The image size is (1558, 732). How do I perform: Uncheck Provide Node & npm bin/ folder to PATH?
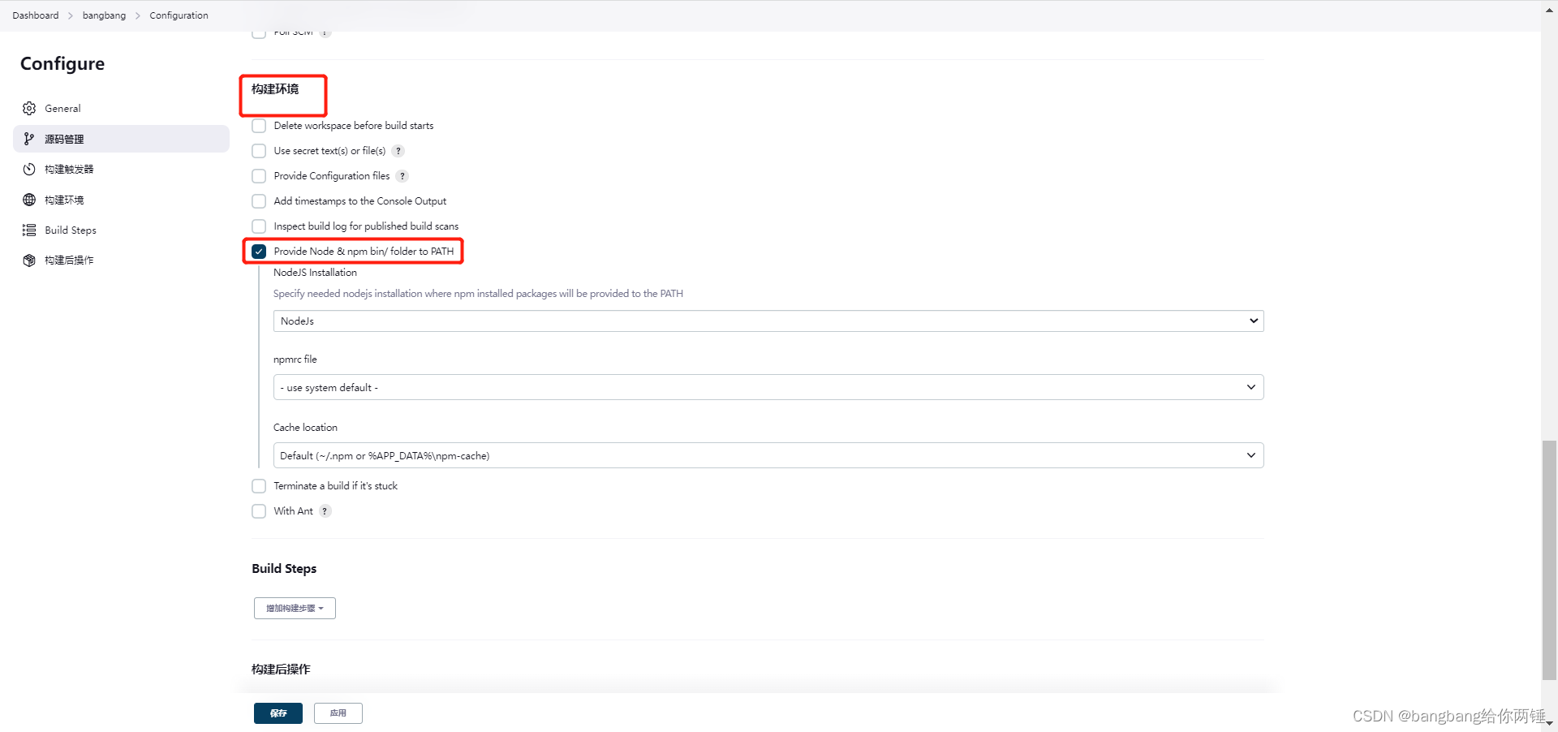tap(259, 252)
